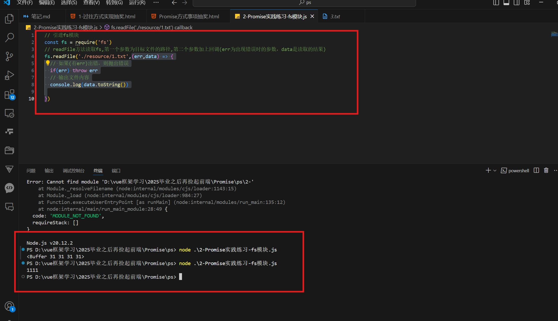The height and width of the screenshot is (321, 558).
Task: Open the overflow menu ellipsis in menu bar
Action: (156, 3)
